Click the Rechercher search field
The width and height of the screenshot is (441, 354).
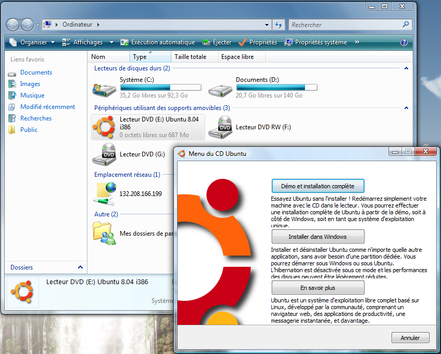(x=345, y=25)
